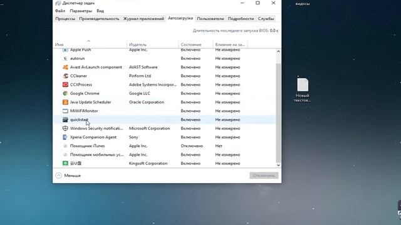The image size is (401, 225).
Task: Click the Sony publisher cell
Action: tap(133, 137)
